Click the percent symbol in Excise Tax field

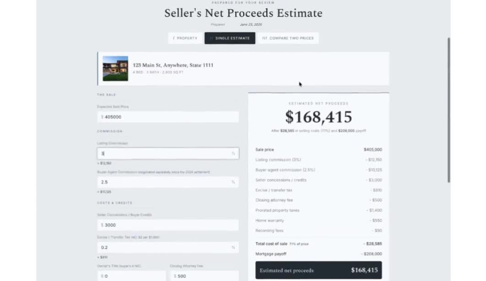[233, 247]
